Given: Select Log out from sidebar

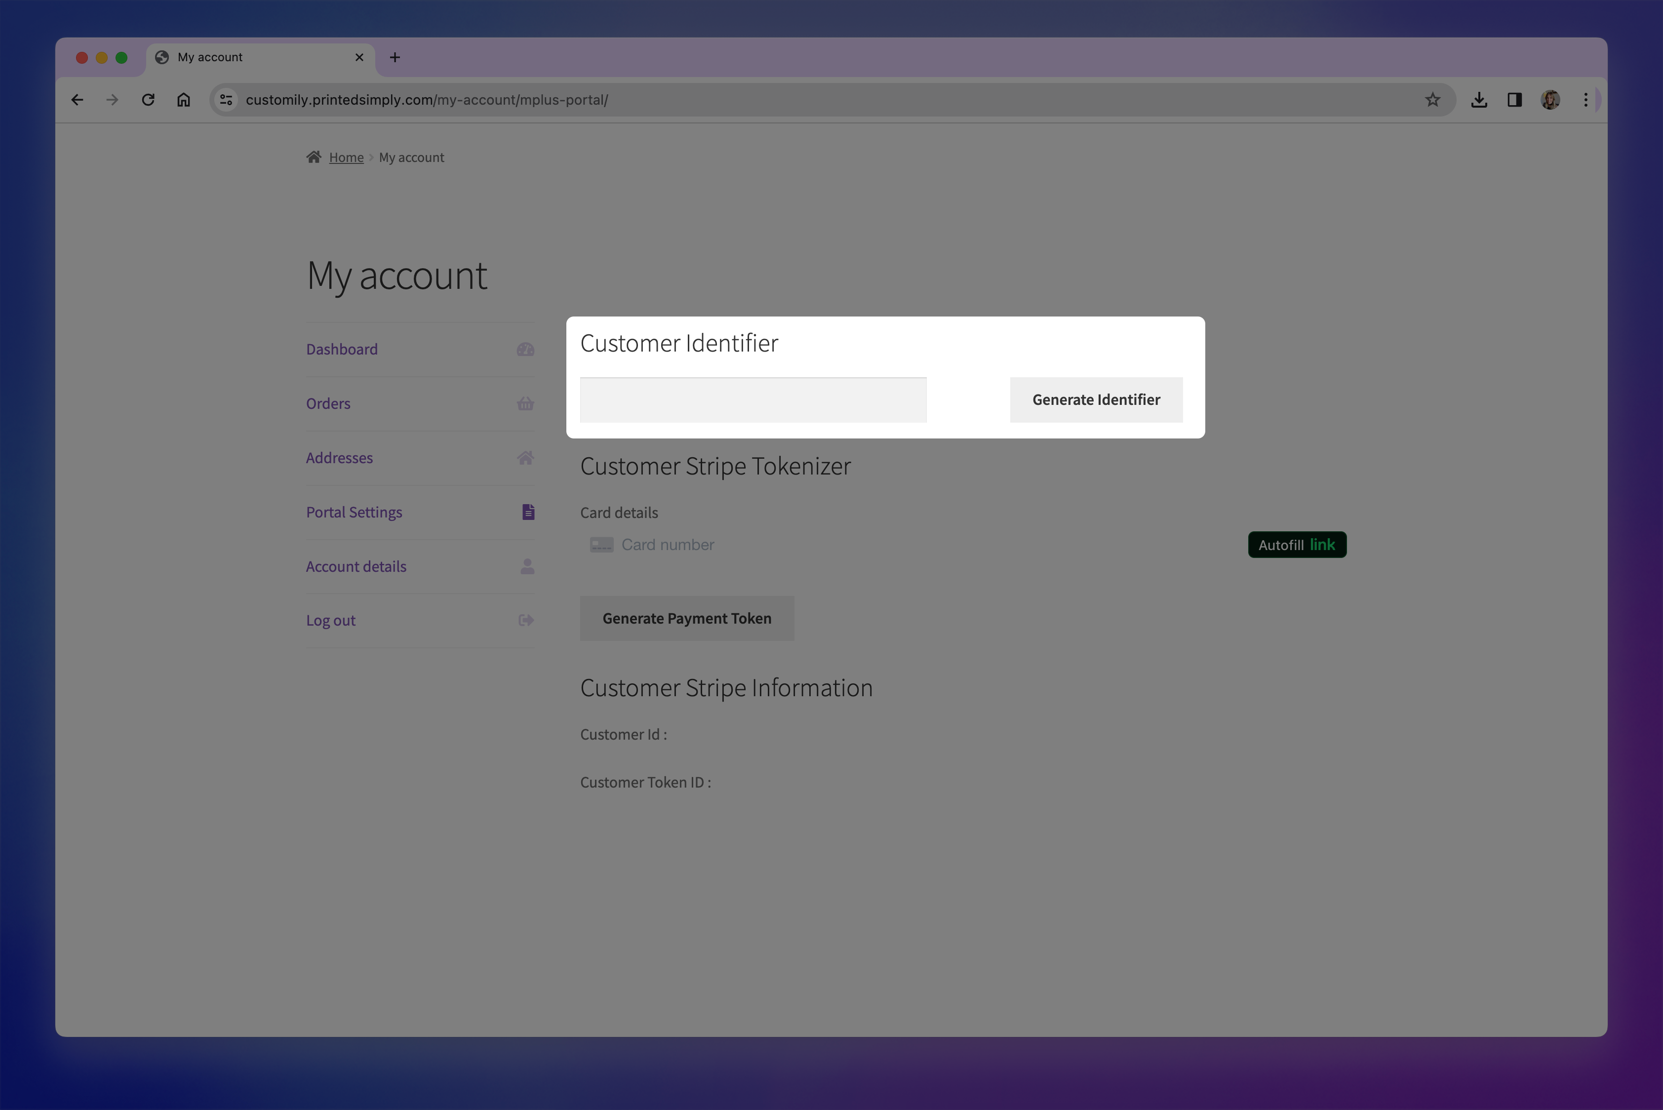Looking at the screenshot, I should point(331,621).
